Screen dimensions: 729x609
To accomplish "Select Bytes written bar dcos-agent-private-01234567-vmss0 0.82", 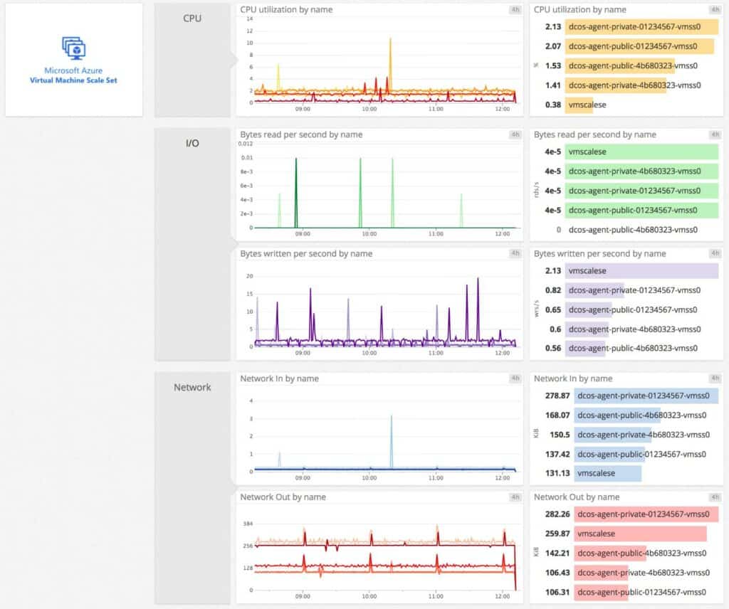I will point(594,290).
